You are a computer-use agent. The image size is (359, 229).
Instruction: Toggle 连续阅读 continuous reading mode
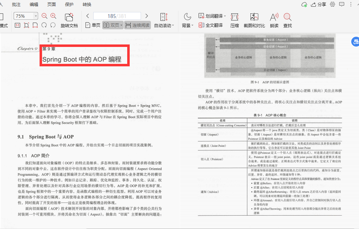tap(137, 25)
